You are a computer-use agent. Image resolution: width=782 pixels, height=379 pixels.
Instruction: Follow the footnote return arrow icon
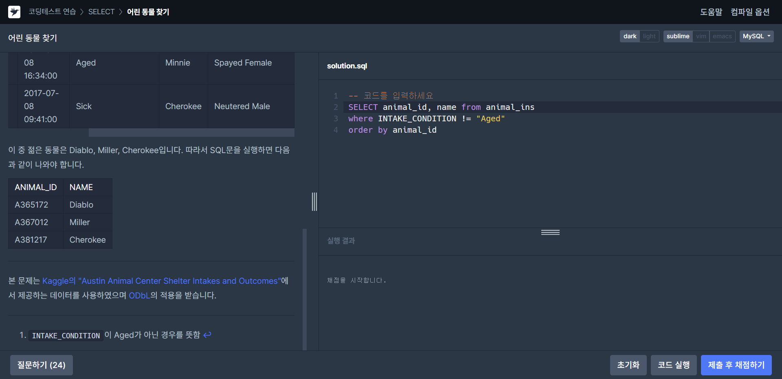pyautogui.click(x=207, y=335)
